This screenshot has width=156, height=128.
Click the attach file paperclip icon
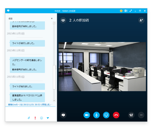click(29, 118)
